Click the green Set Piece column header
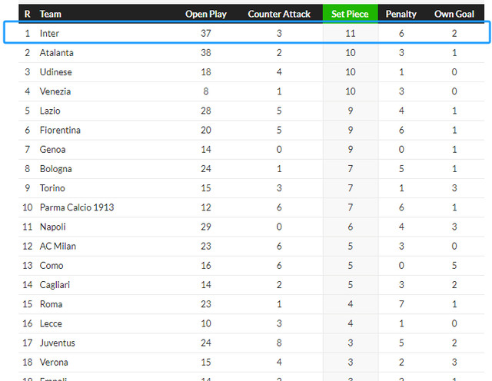The width and height of the screenshot is (492, 381). 350,14
